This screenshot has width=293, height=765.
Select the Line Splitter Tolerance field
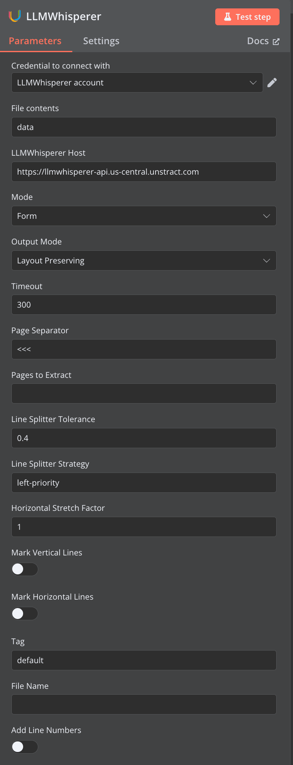tap(144, 438)
